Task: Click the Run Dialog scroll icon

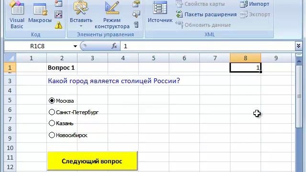Action: [136, 25]
